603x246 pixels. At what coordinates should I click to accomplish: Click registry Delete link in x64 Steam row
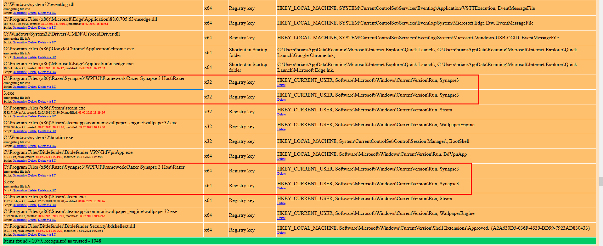pyautogui.click(x=281, y=203)
